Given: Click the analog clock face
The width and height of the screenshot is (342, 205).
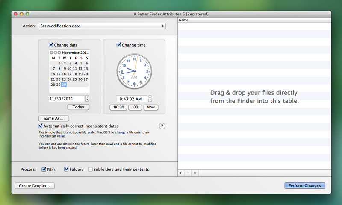Looking at the screenshot, I should point(134,71).
